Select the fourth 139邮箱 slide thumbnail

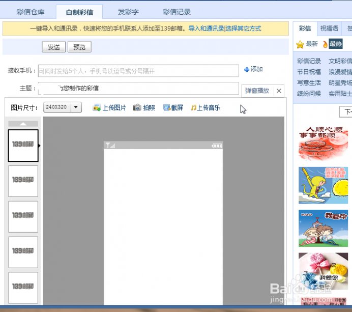23,252
